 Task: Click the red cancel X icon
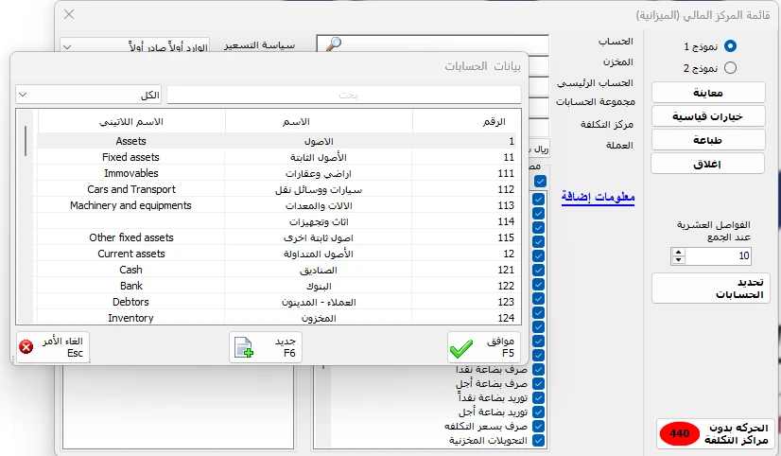(x=26, y=346)
